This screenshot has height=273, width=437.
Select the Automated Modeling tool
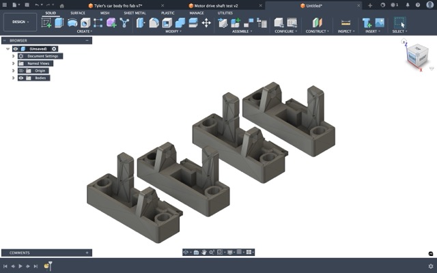tap(124, 23)
